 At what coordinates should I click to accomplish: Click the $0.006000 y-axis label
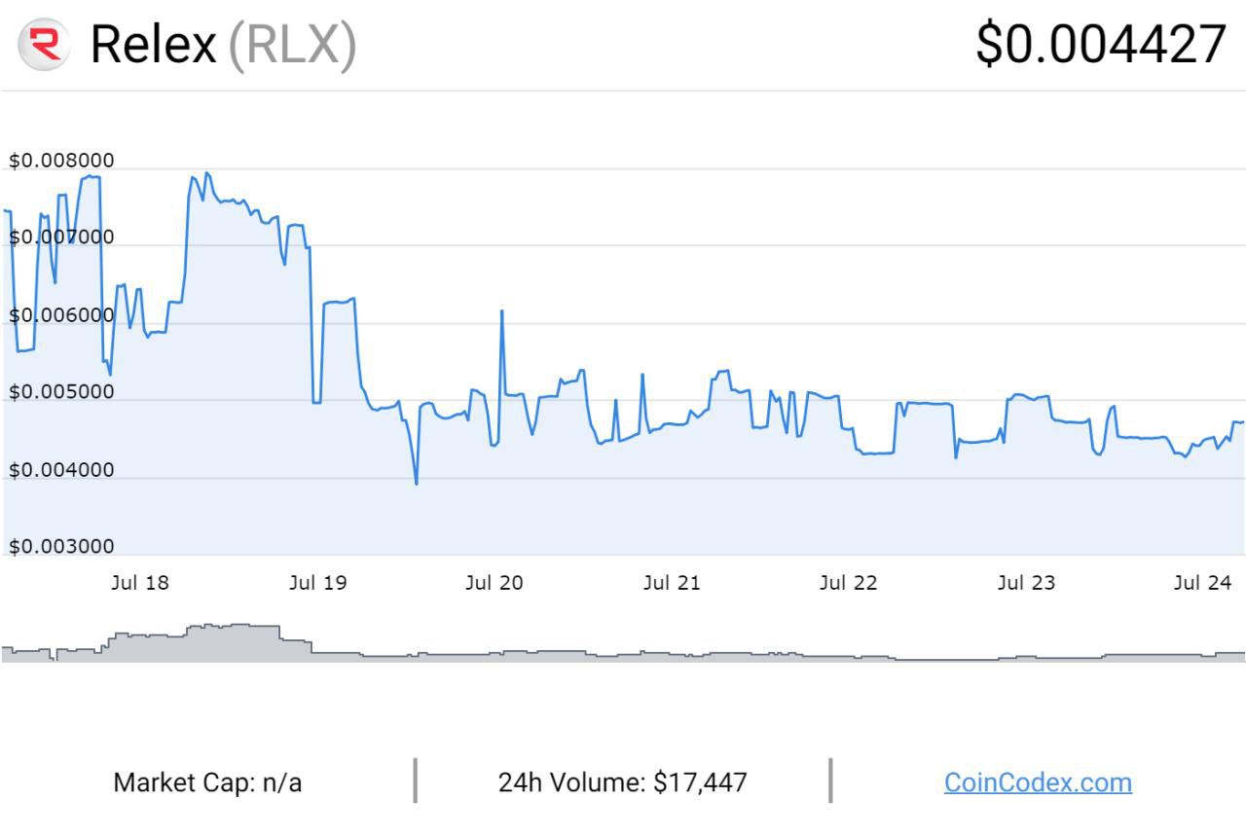(61, 315)
